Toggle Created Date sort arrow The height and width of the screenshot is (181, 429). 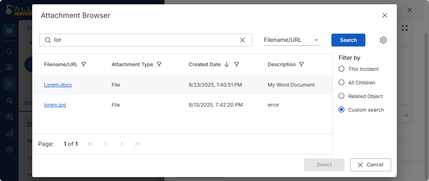click(227, 64)
